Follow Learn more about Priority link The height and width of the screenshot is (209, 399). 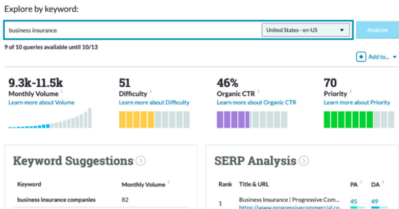(x=357, y=102)
